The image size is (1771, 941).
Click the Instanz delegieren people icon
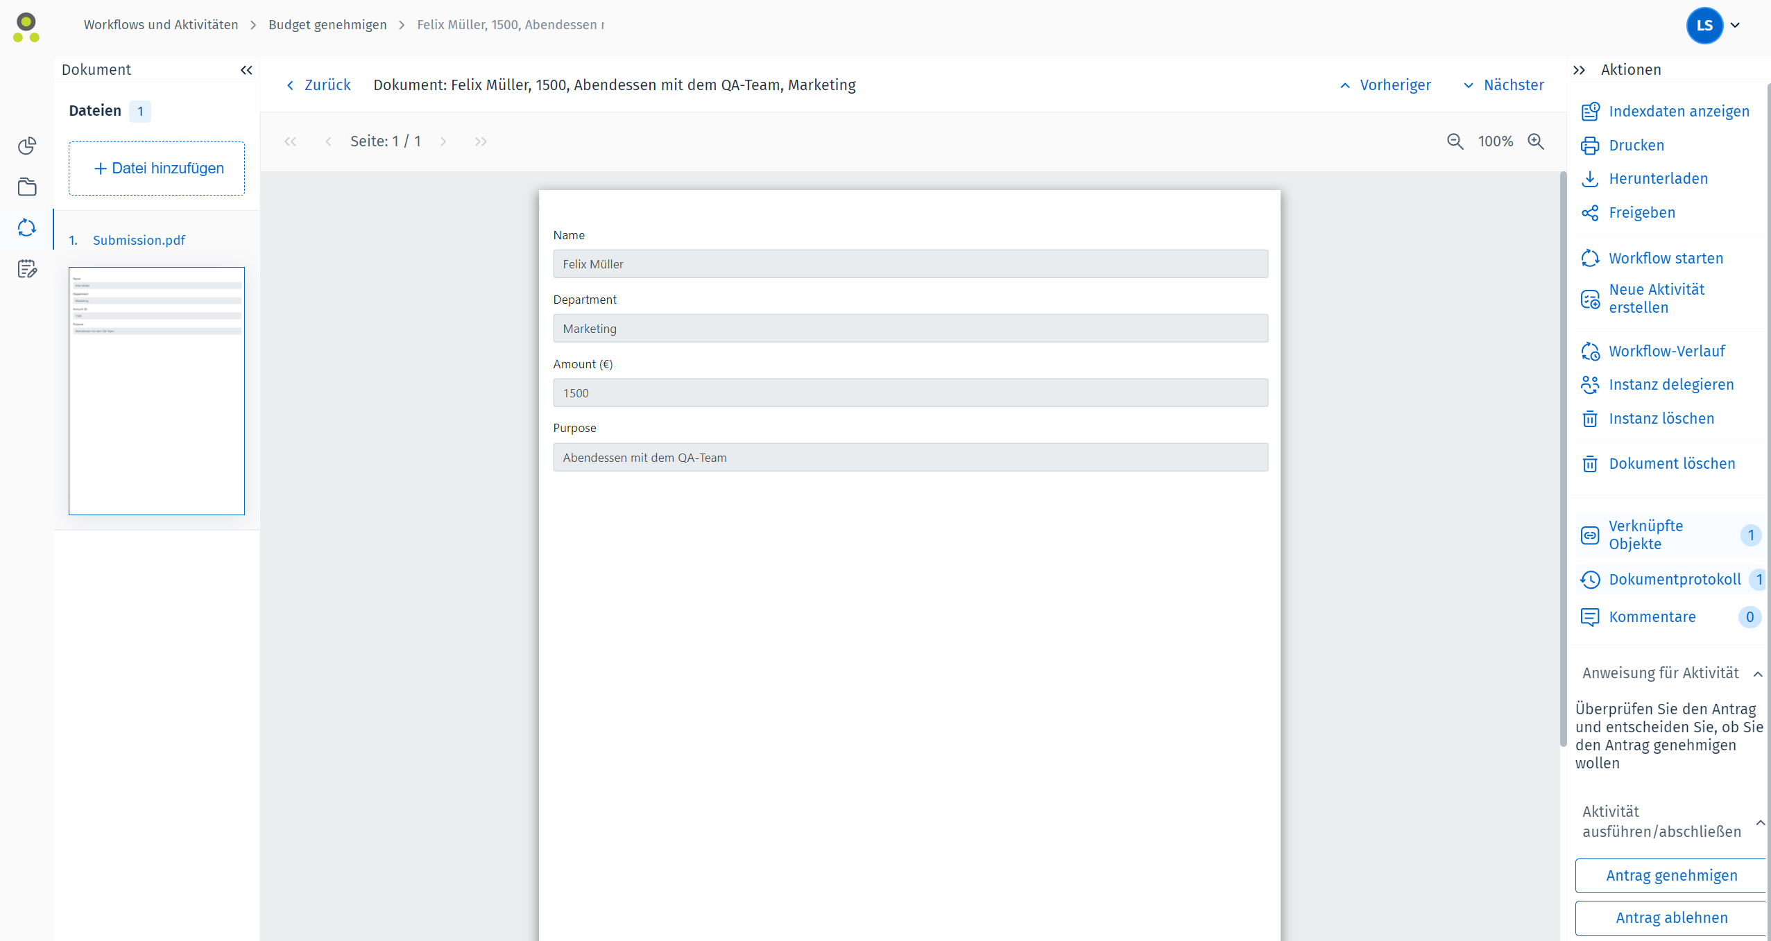[x=1590, y=384]
